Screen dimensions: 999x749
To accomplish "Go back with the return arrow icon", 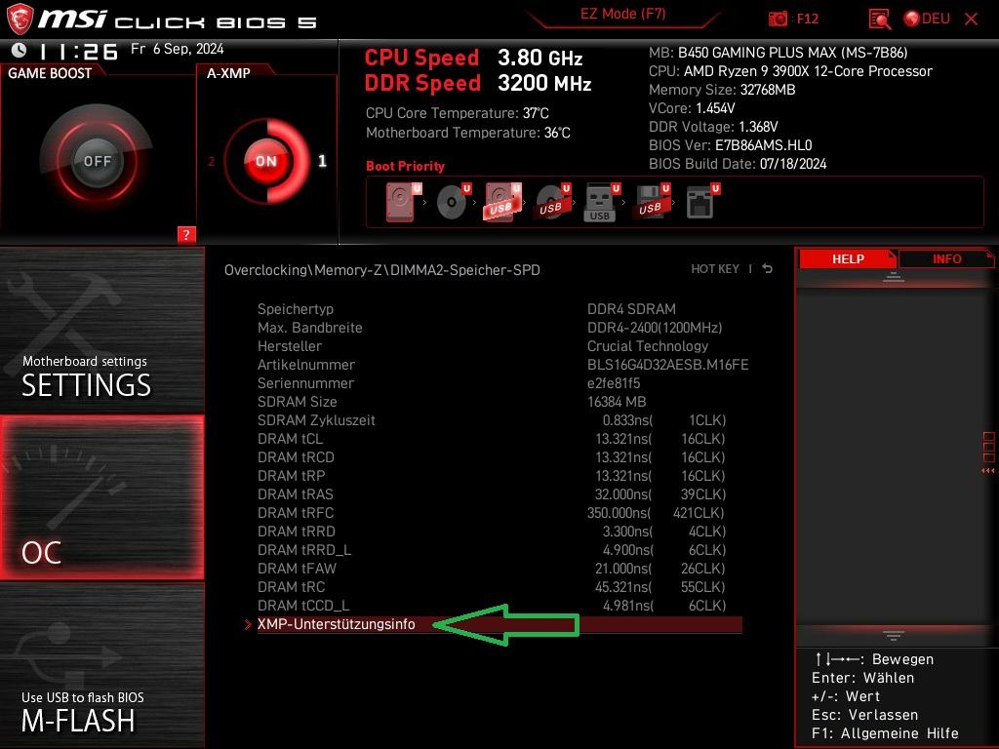I will coord(768,269).
